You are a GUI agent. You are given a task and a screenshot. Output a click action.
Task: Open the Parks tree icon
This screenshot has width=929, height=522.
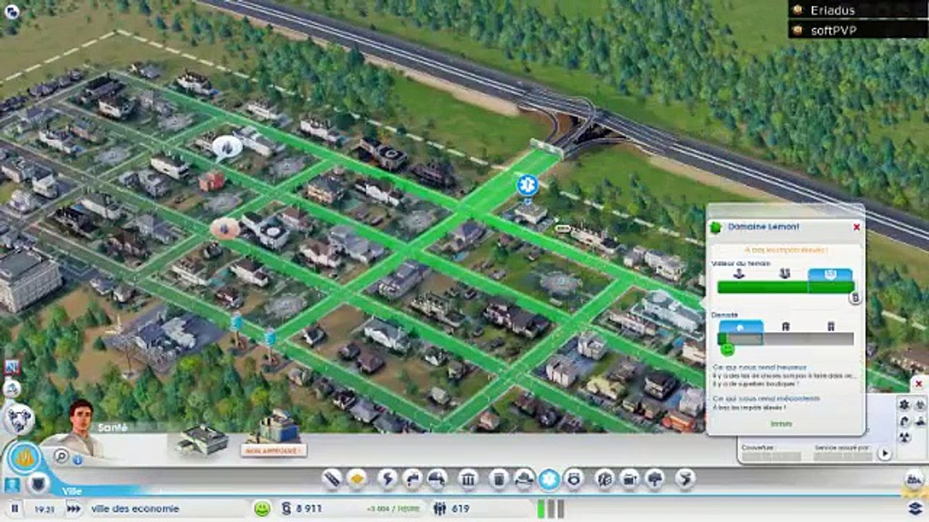click(x=654, y=479)
